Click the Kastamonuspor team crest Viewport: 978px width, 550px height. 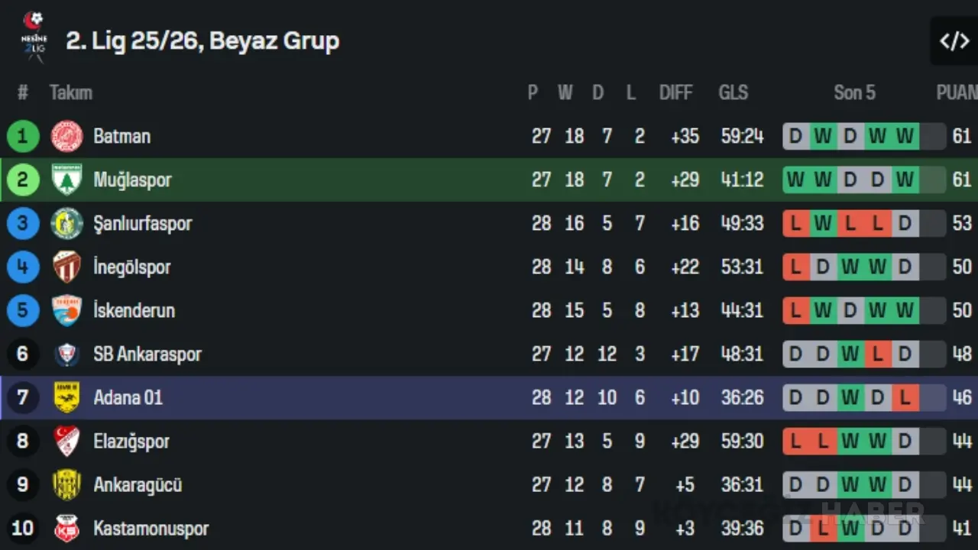pyautogui.click(x=66, y=528)
